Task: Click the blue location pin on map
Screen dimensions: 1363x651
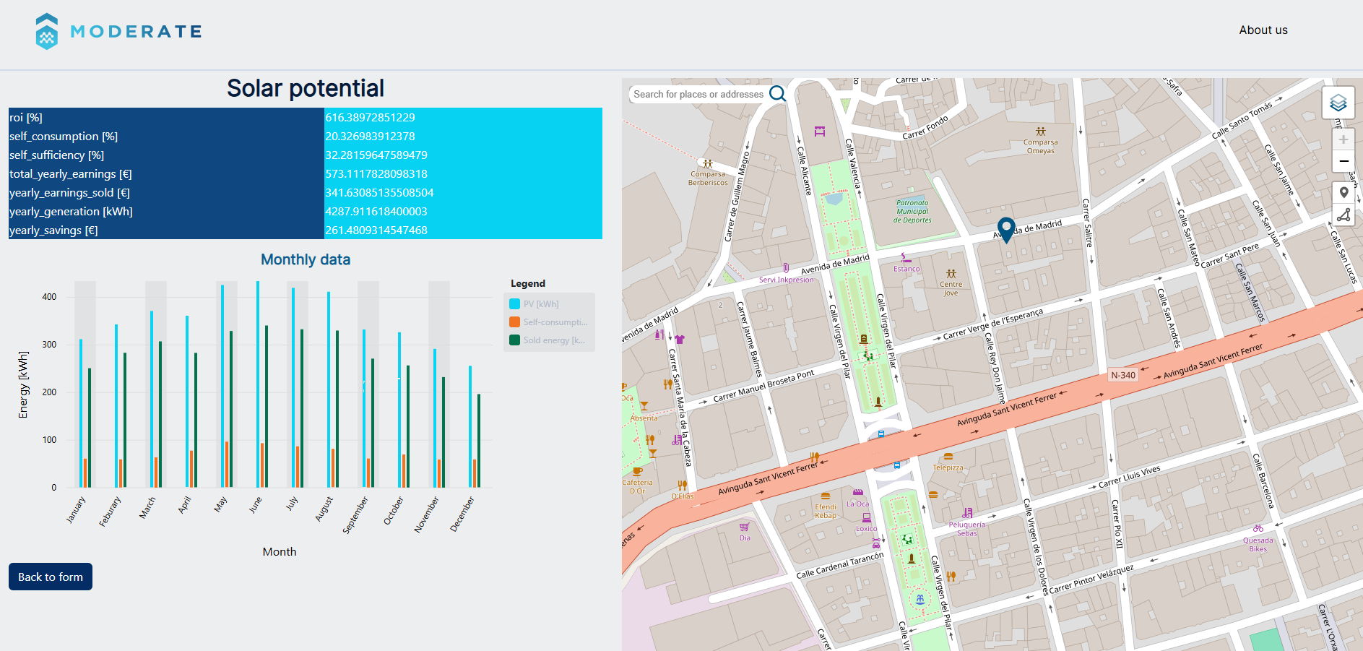Action: (x=1006, y=230)
